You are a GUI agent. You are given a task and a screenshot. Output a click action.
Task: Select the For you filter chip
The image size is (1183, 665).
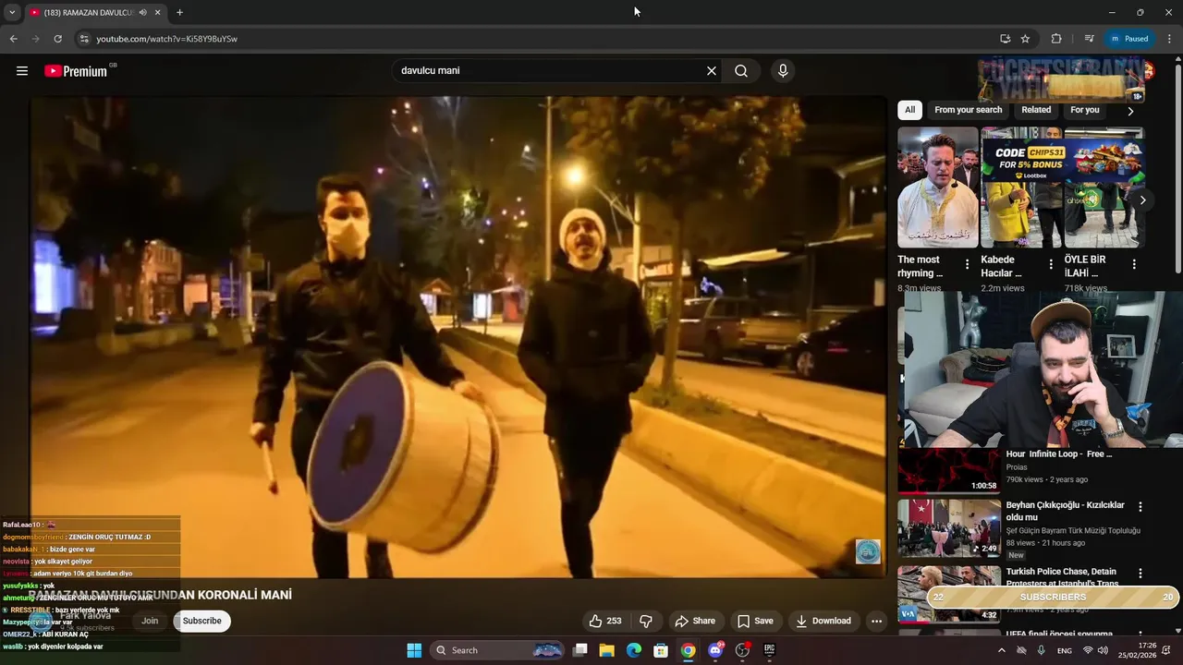[1084, 110]
